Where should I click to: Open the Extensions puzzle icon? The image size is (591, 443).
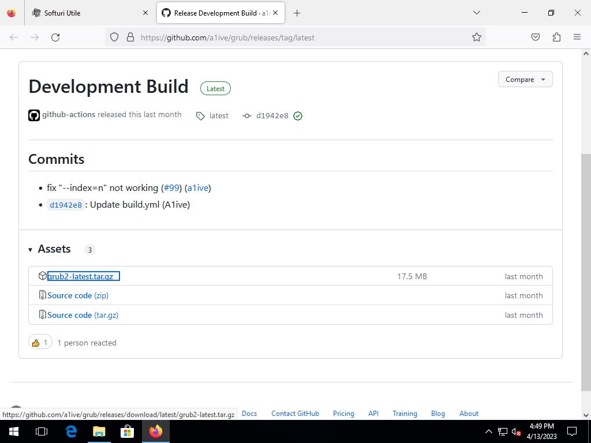pos(556,37)
